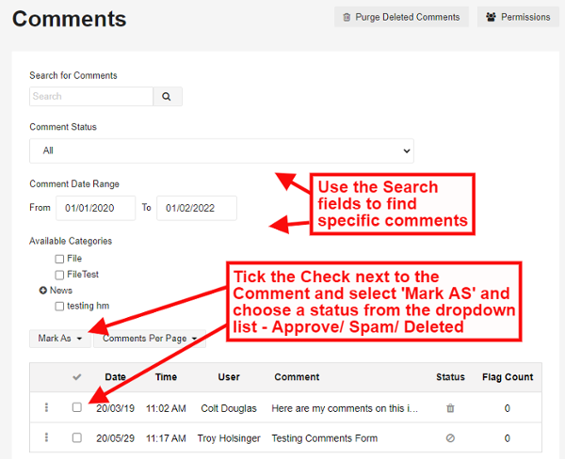Click the magnifier search button
The height and width of the screenshot is (459, 565).
(x=167, y=96)
